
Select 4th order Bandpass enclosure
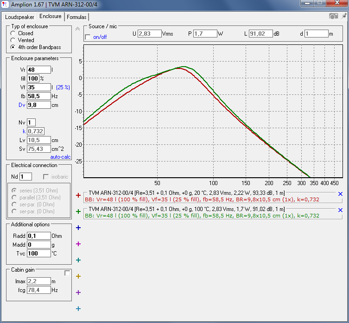13,47
